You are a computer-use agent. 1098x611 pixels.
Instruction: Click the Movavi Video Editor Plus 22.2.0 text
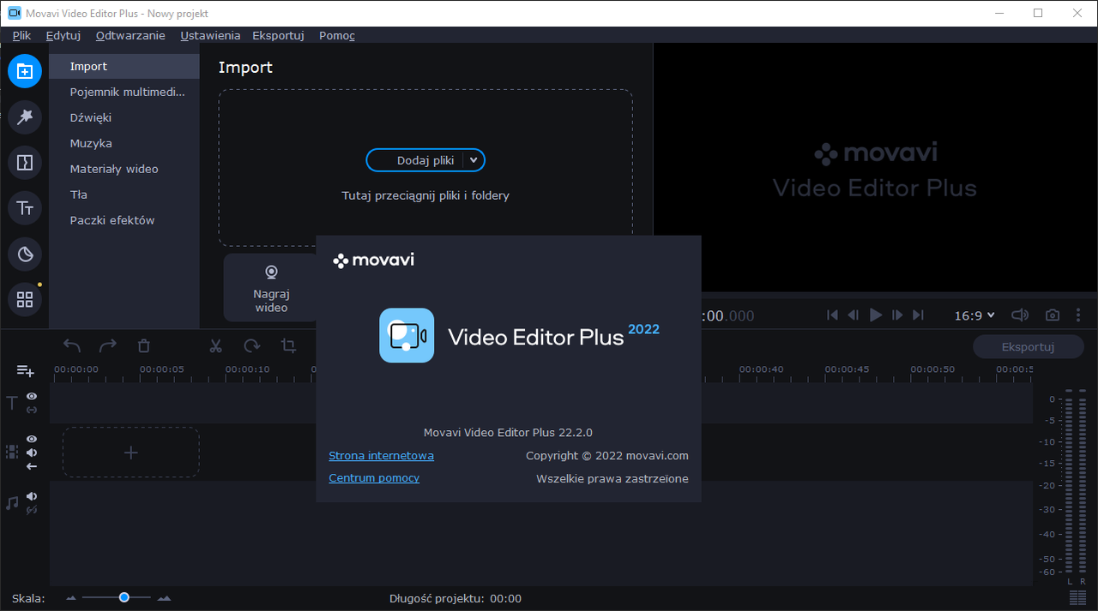(x=508, y=433)
